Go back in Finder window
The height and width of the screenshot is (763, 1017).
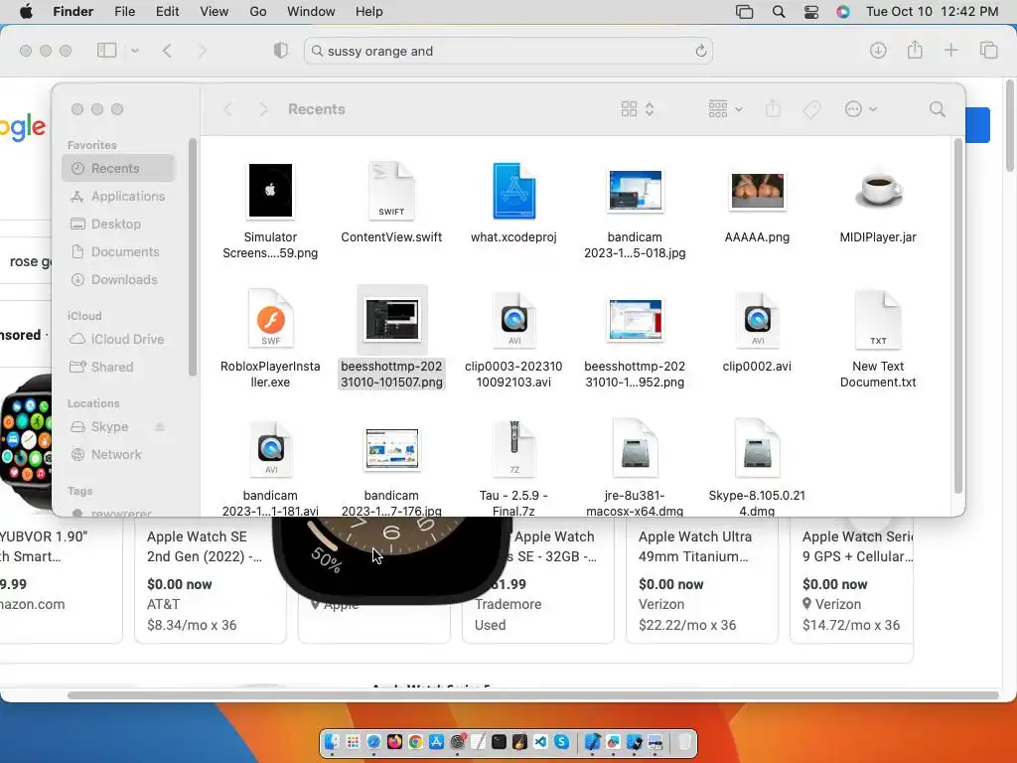click(227, 109)
